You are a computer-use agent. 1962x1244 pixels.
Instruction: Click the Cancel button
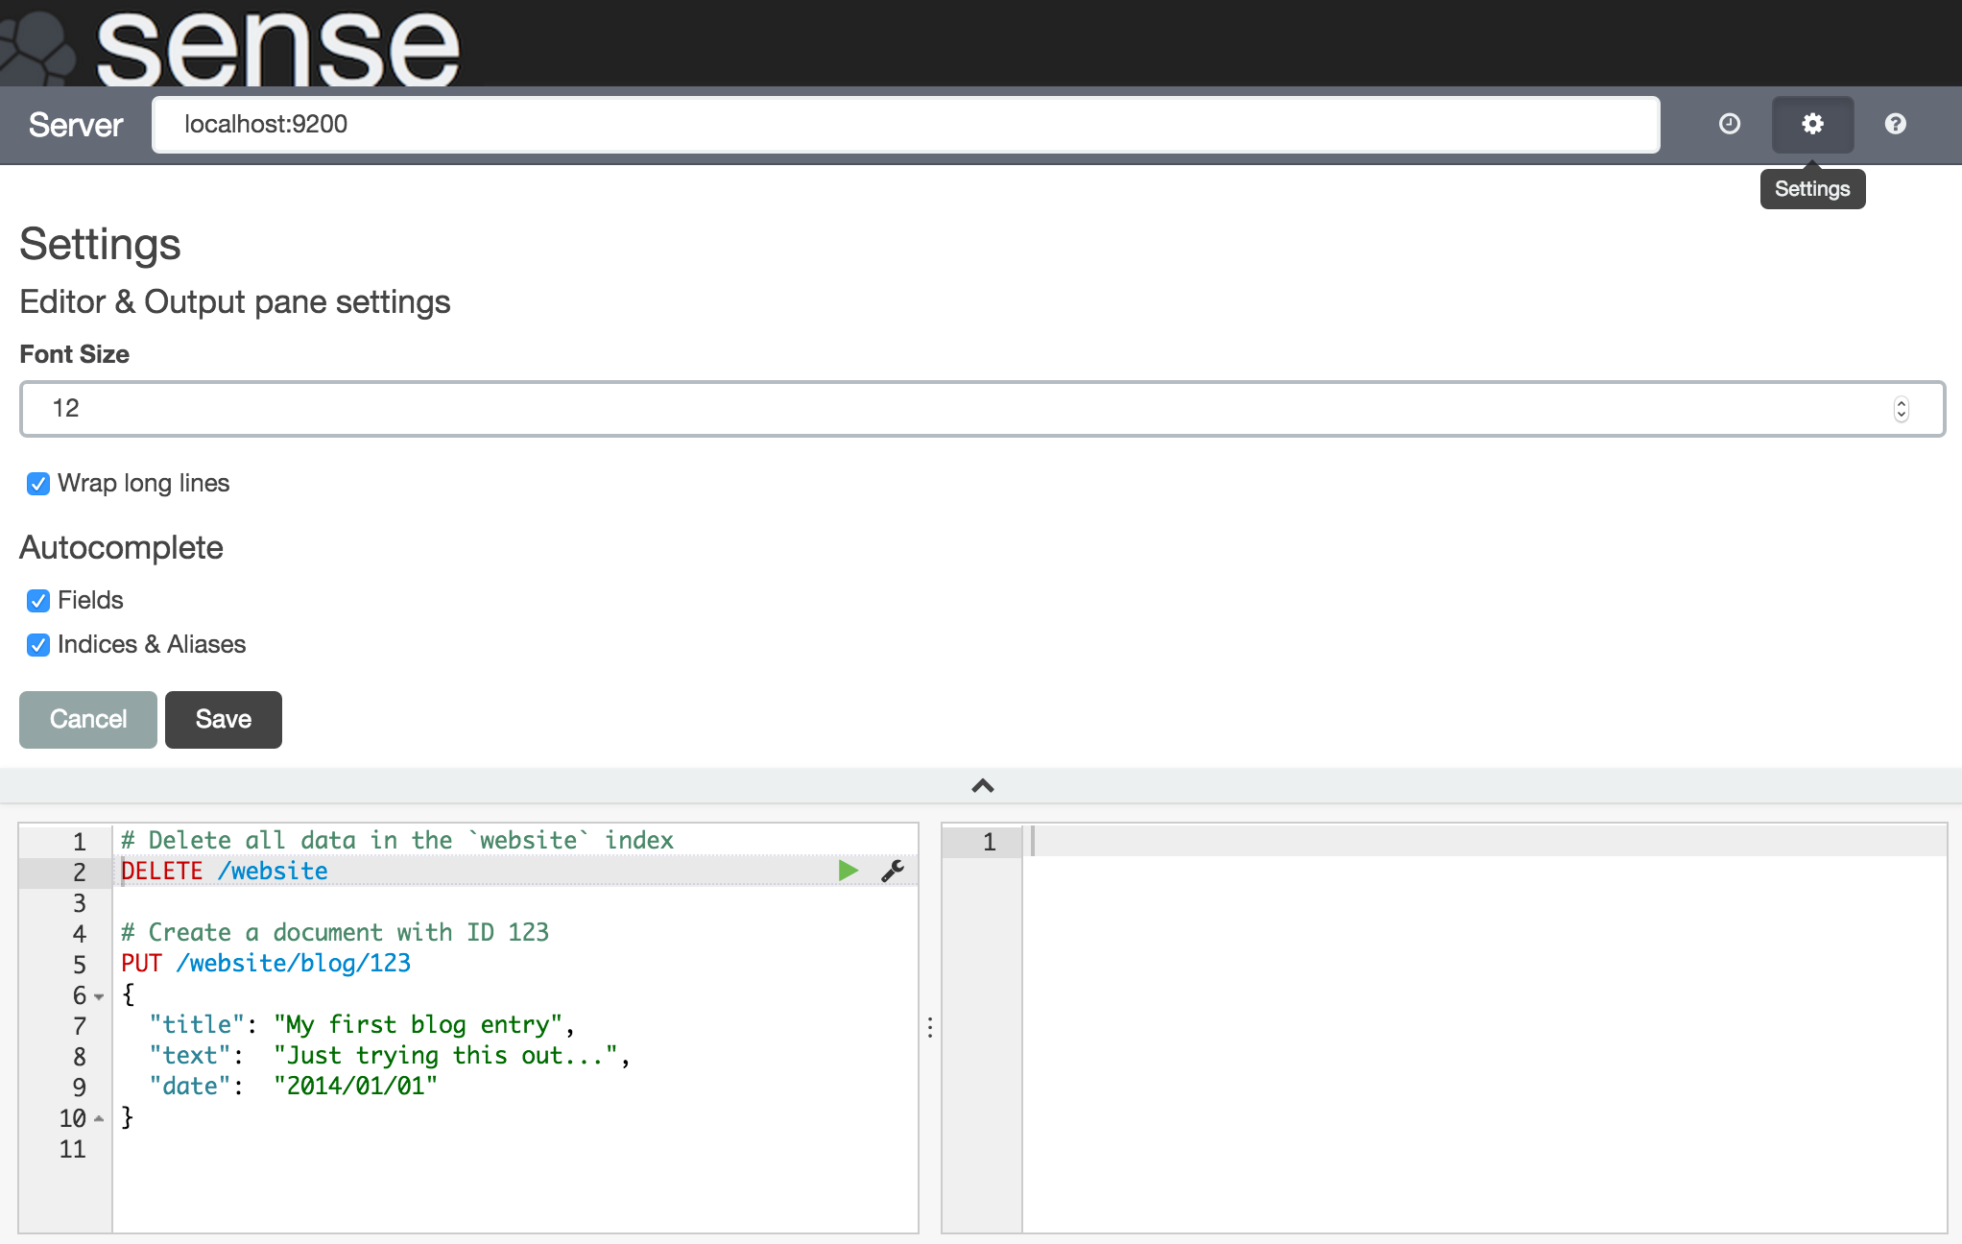(88, 719)
